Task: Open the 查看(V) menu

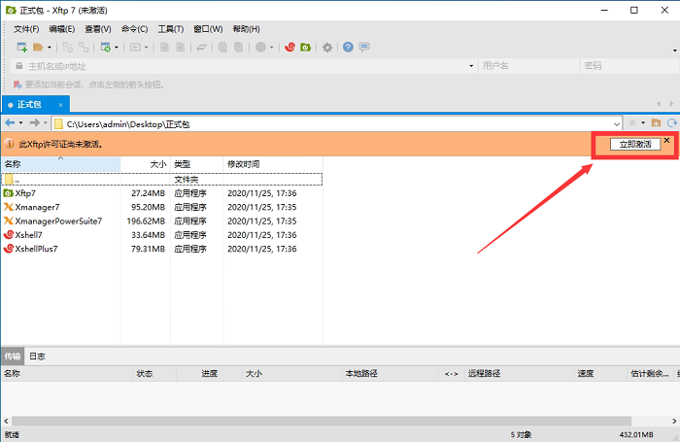Action: [x=98, y=29]
